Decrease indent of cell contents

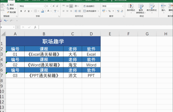[76, 11]
